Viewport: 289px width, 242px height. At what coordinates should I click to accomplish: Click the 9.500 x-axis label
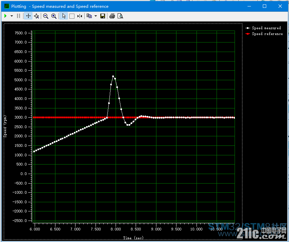tap(176, 229)
